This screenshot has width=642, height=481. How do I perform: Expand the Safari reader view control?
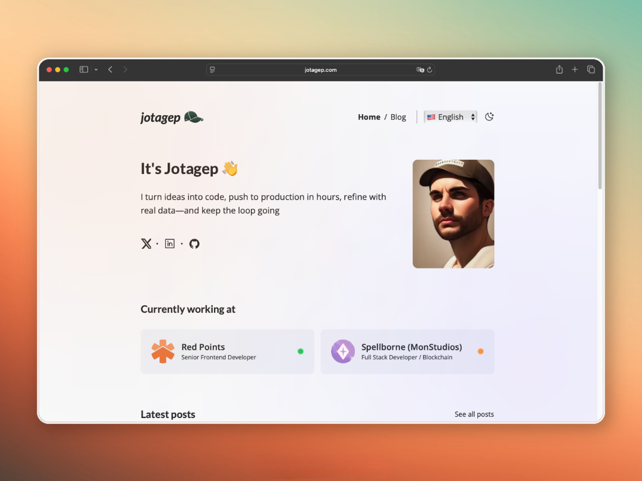point(212,69)
